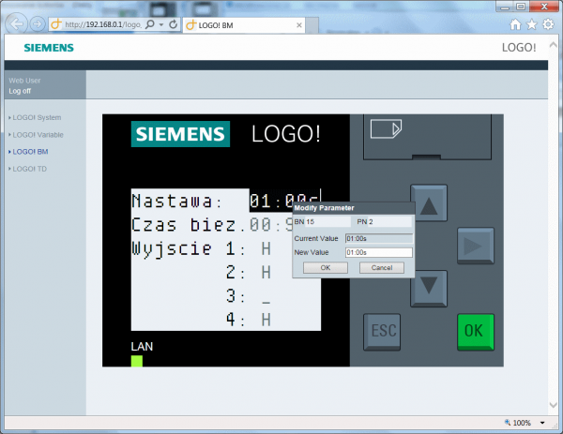Click Cancel in Modify Parameter dialog

pos(382,267)
